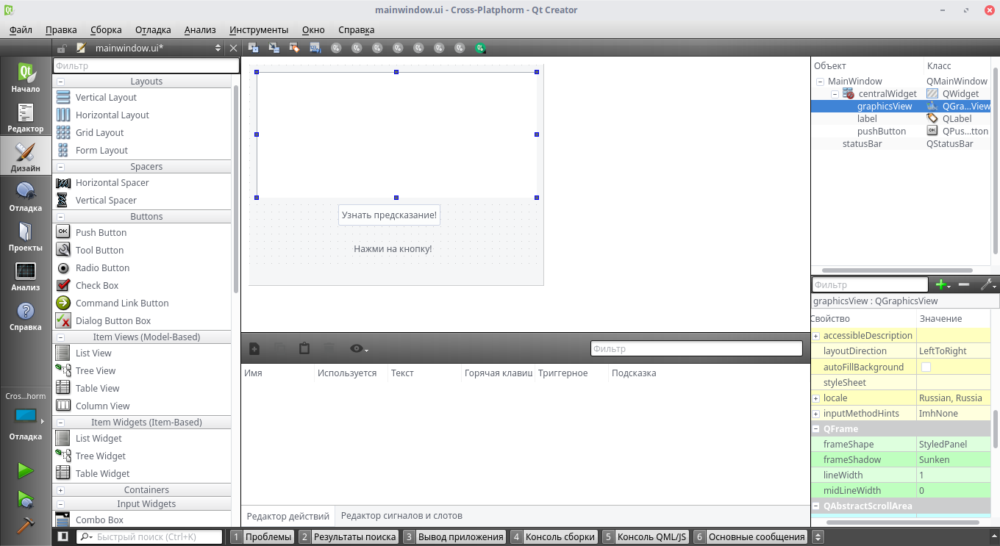Image resolution: width=1000 pixels, height=546 pixels.
Task: Open the eye view-mode dropdown in action editor
Action: point(358,348)
